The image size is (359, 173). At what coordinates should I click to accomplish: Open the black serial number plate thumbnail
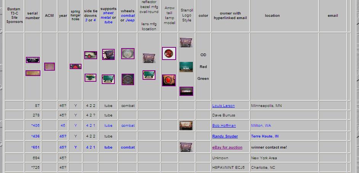click(33, 60)
